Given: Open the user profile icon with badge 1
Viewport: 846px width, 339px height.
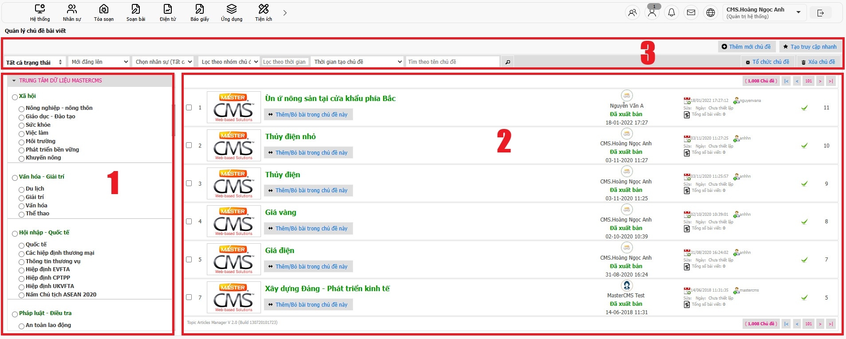Looking at the screenshot, I should tap(652, 12).
